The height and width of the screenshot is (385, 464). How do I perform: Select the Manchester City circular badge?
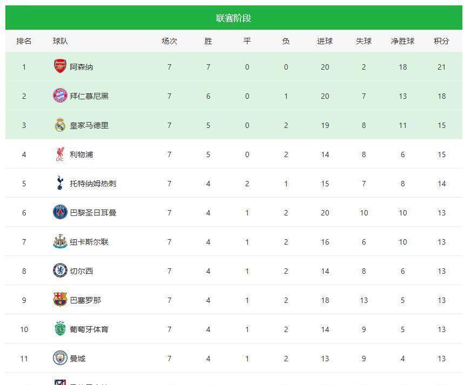59,358
